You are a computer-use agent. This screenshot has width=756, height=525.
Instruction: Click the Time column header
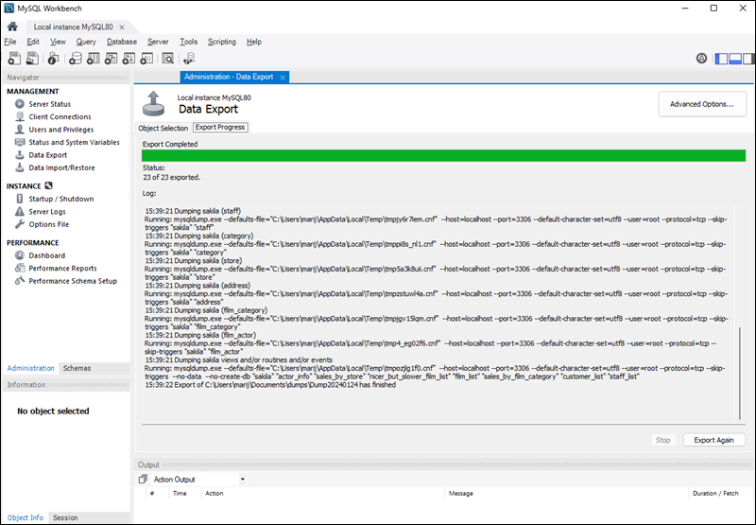180,493
